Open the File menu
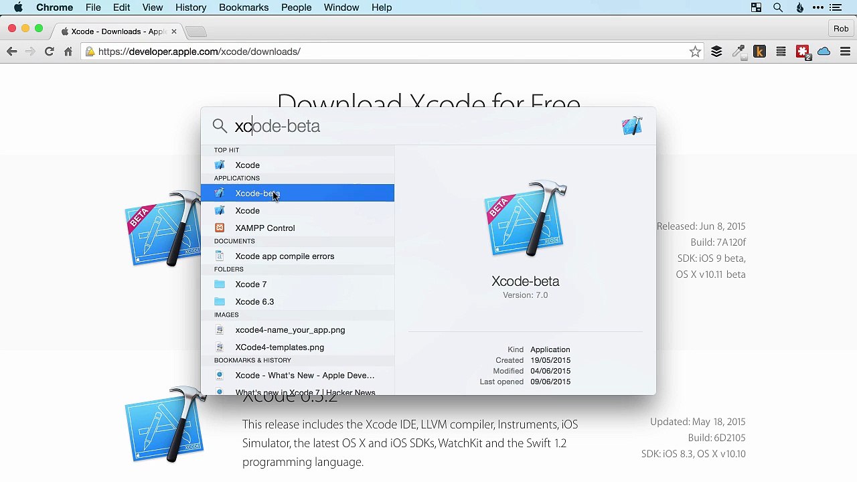The image size is (857, 482). (93, 7)
